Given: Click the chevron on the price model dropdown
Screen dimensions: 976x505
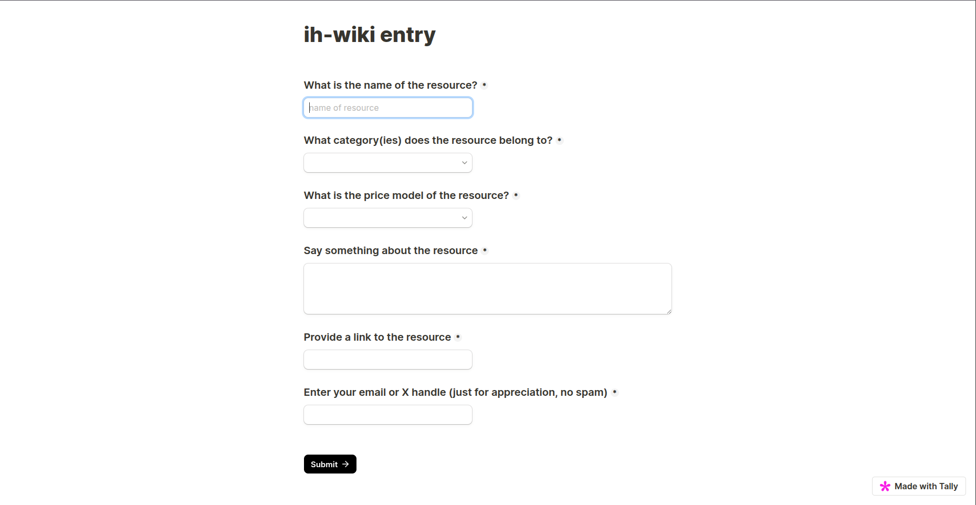Looking at the screenshot, I should click(x=464, y=218).
